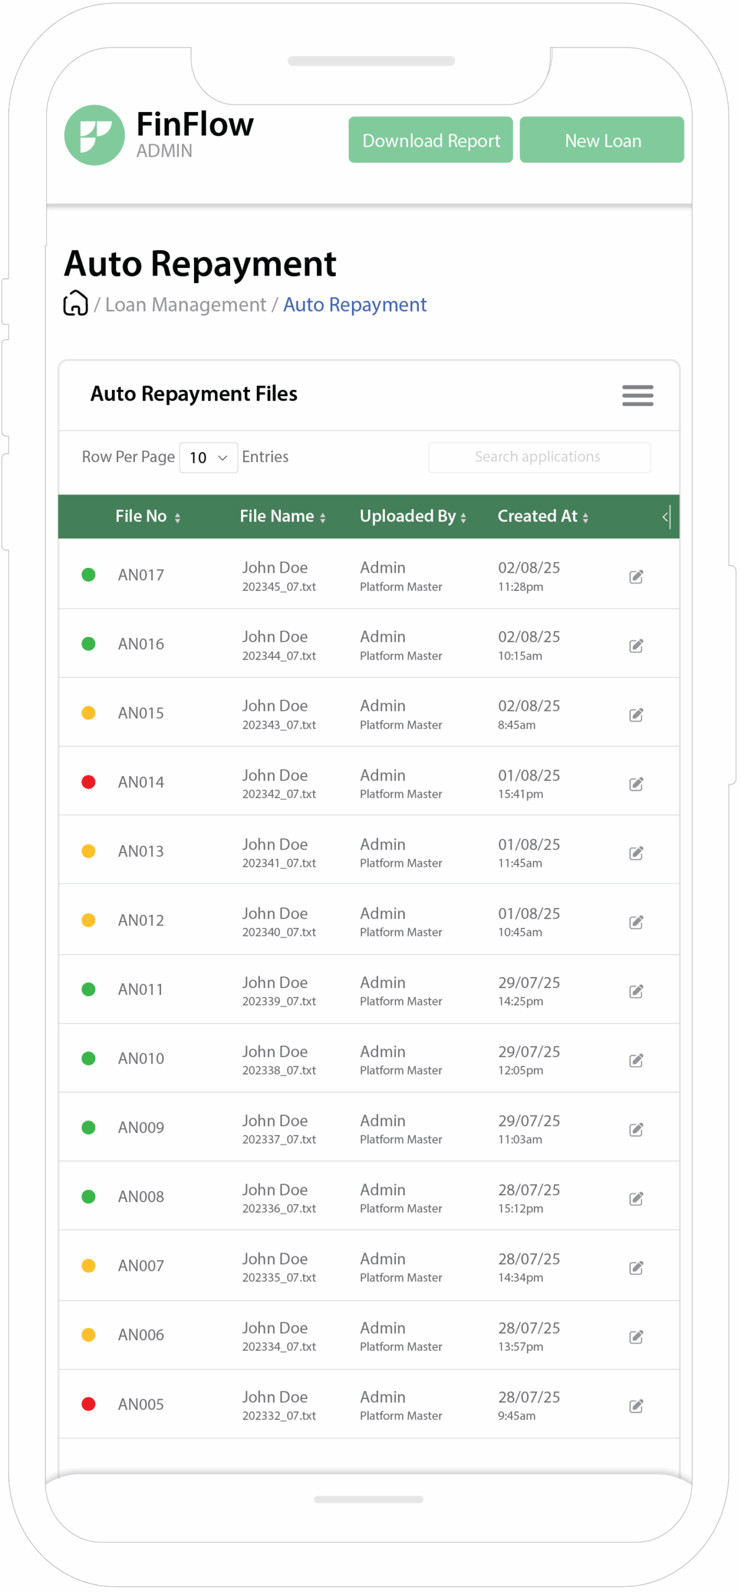Select file name 202345_07.txt
The width and height of the screenshot is (741, 1592).
[278, 586]
